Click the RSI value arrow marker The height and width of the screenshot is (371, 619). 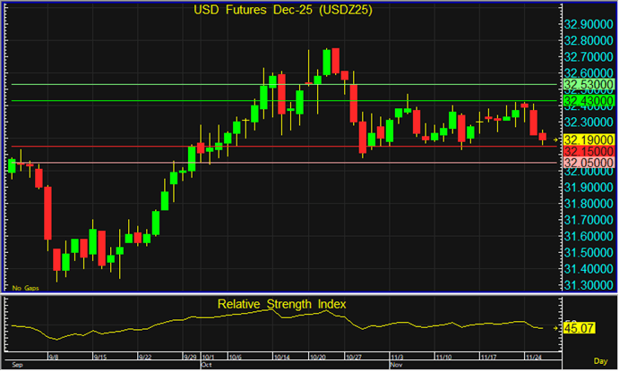556,328
